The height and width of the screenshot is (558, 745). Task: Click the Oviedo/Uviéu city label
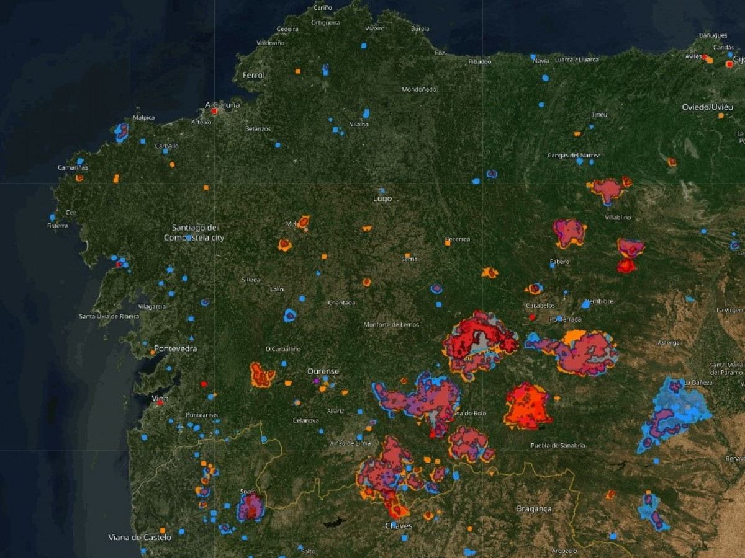[x=707, y=107]
